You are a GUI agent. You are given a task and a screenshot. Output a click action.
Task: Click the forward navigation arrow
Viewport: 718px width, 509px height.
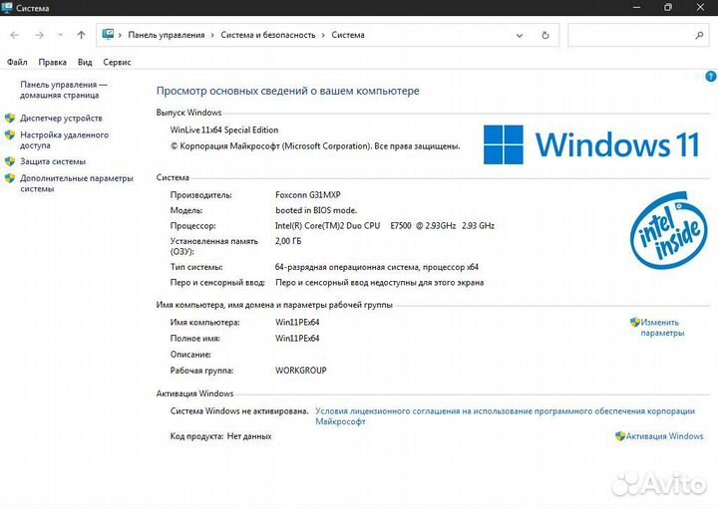39,35
